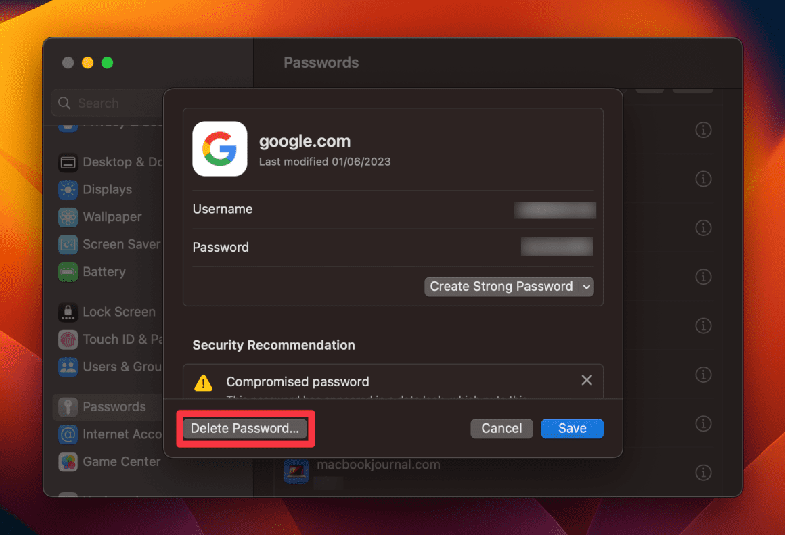Image resolution: width=785 pixels, height=535 pixels.
Task: Expand info for the macbookjournal.com entry
Action: pos(703,472)
